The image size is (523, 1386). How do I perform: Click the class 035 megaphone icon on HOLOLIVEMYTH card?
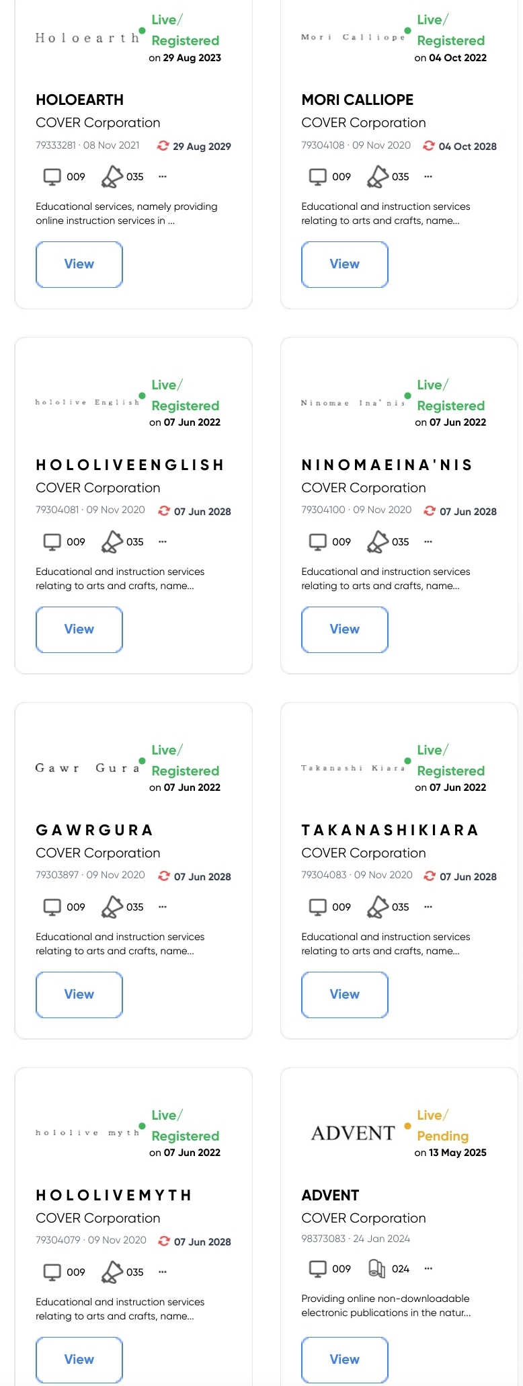pos(112,1272)
